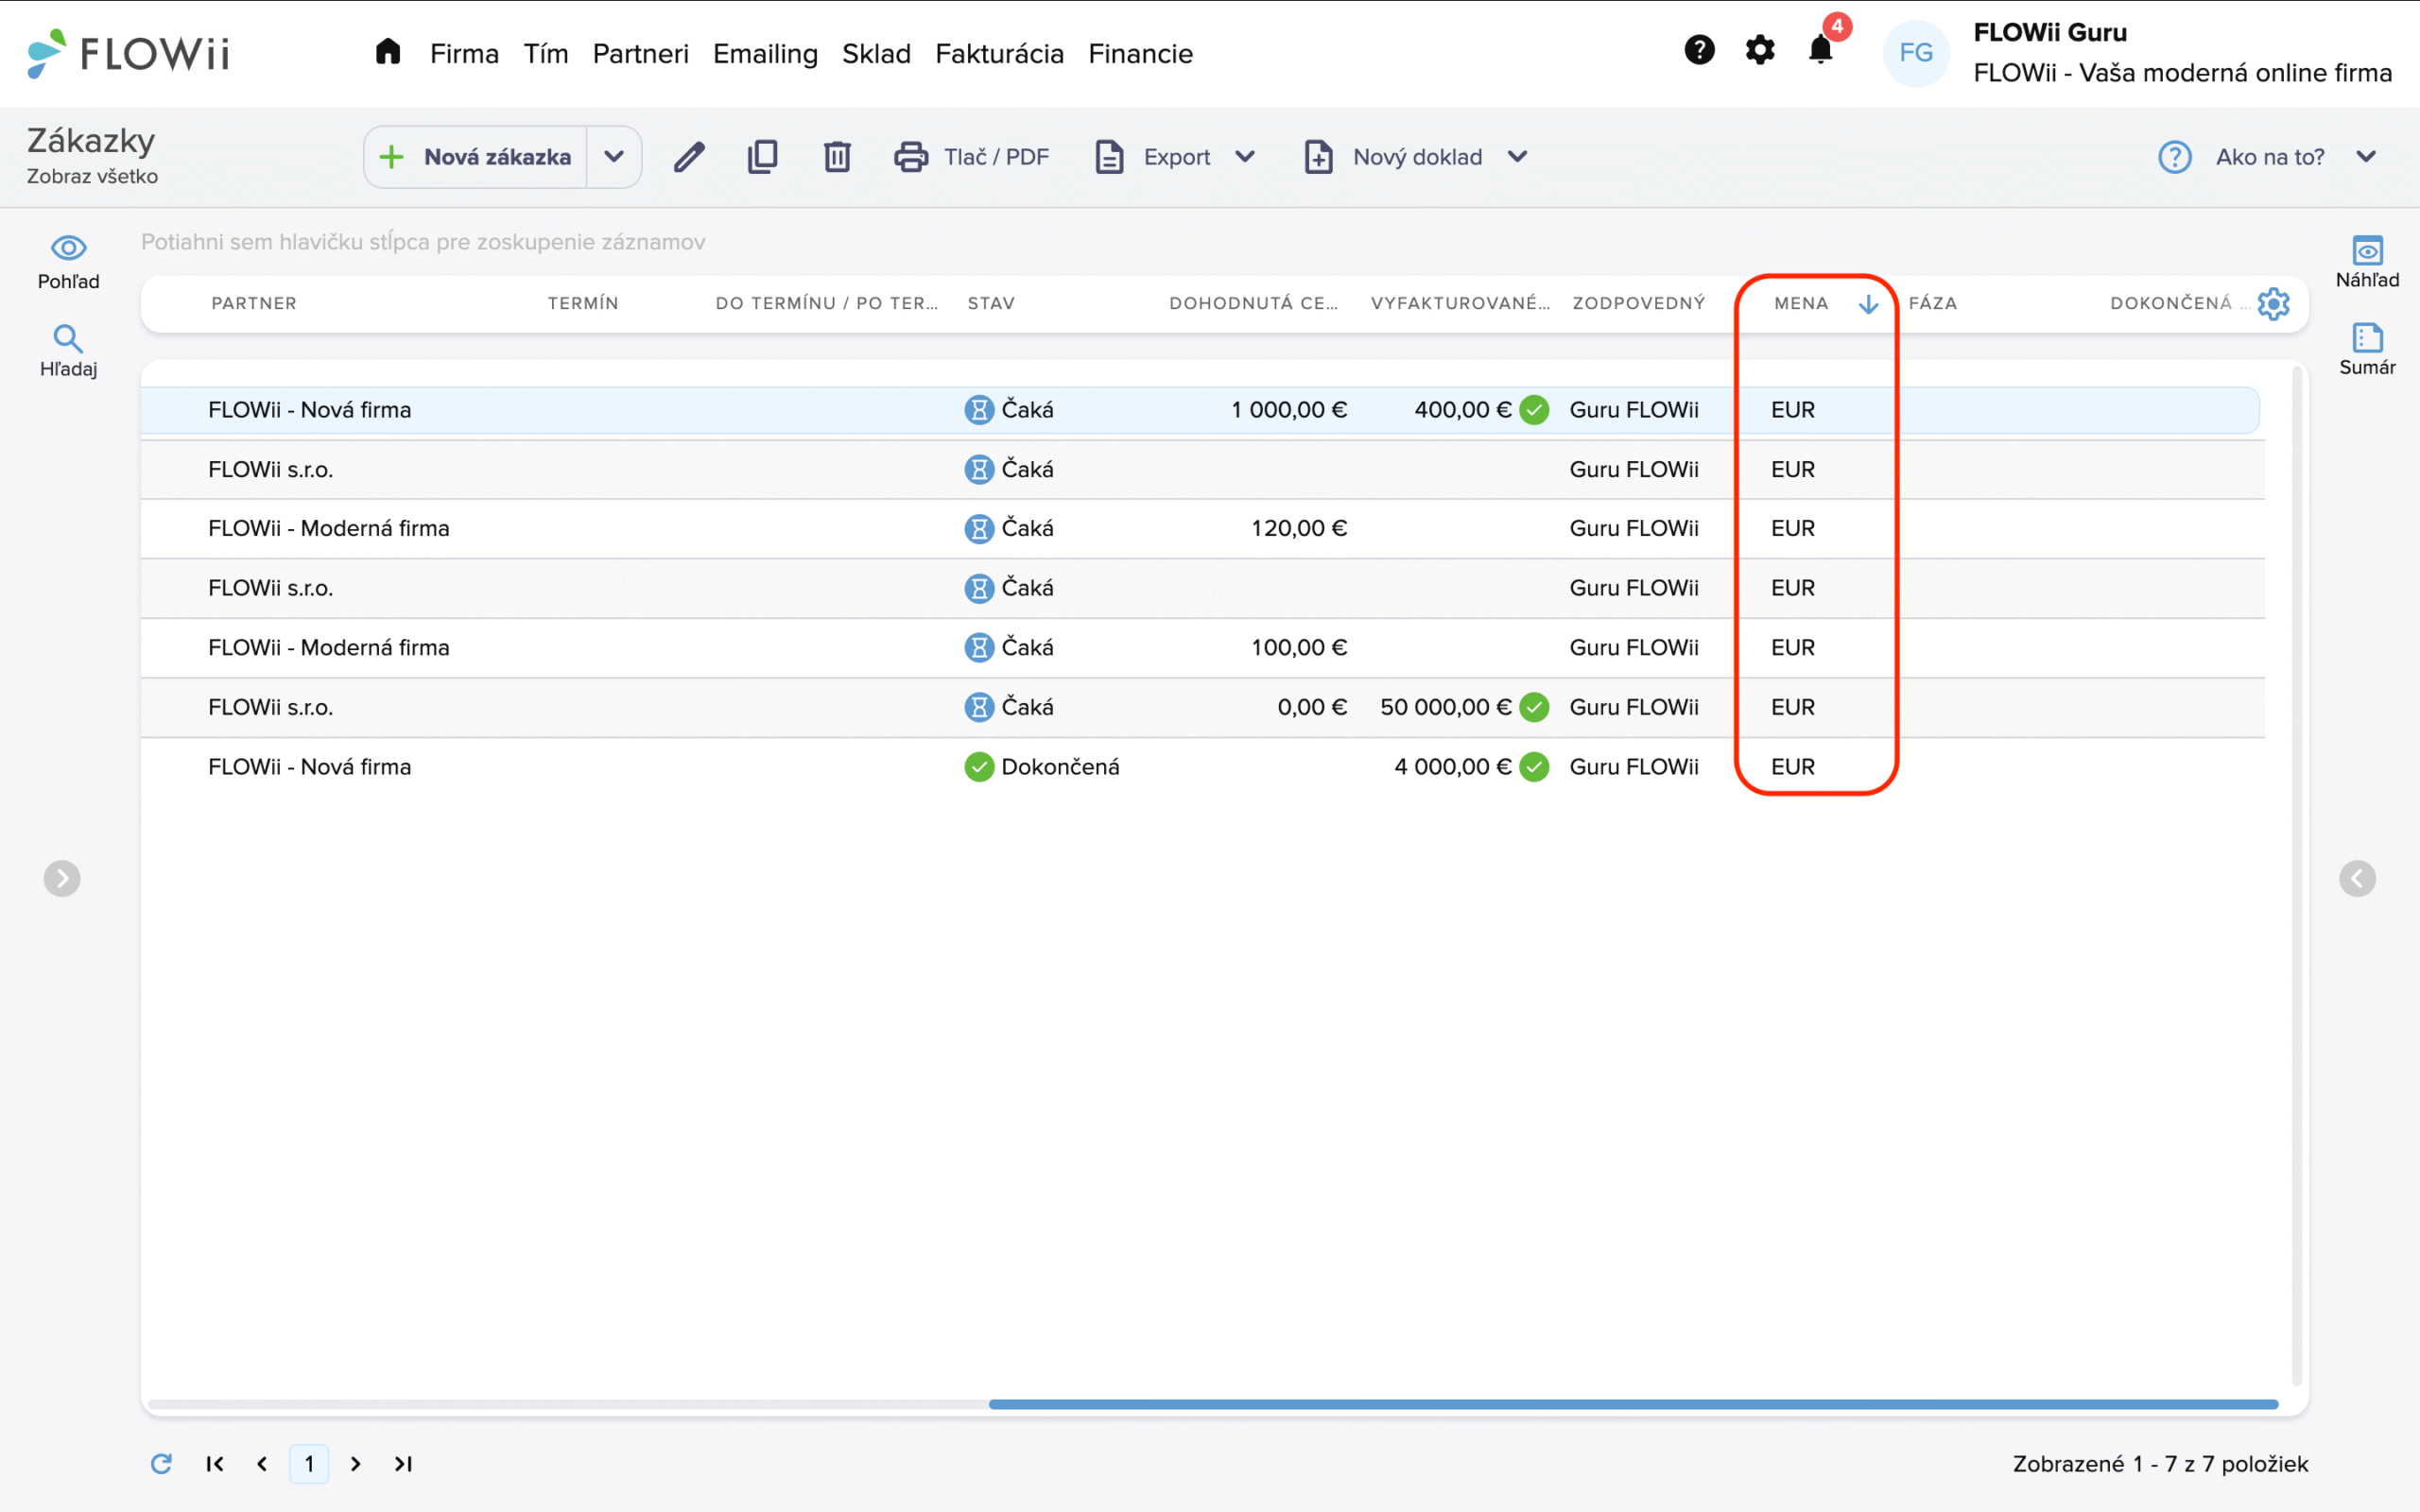Go to the first page
The width and height of the screenshot is (2420, 1512).
pyautogui.click(x=215, y=1463)
